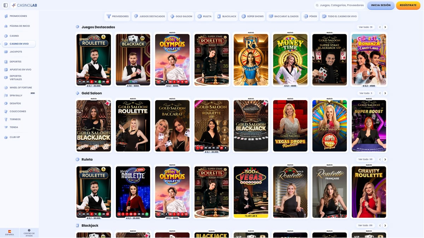Show next Ruleta games arrow
The height and width of the screenshot is (238, 424).
click(385, 159)
